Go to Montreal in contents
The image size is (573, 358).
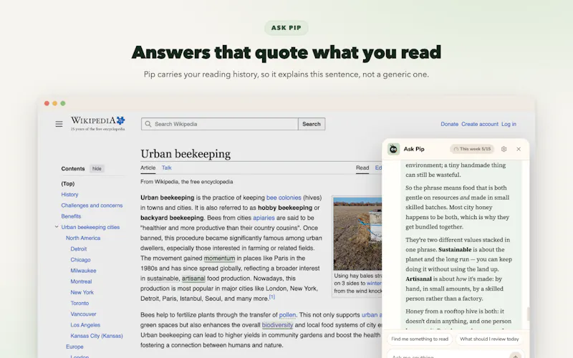(81, 281)
